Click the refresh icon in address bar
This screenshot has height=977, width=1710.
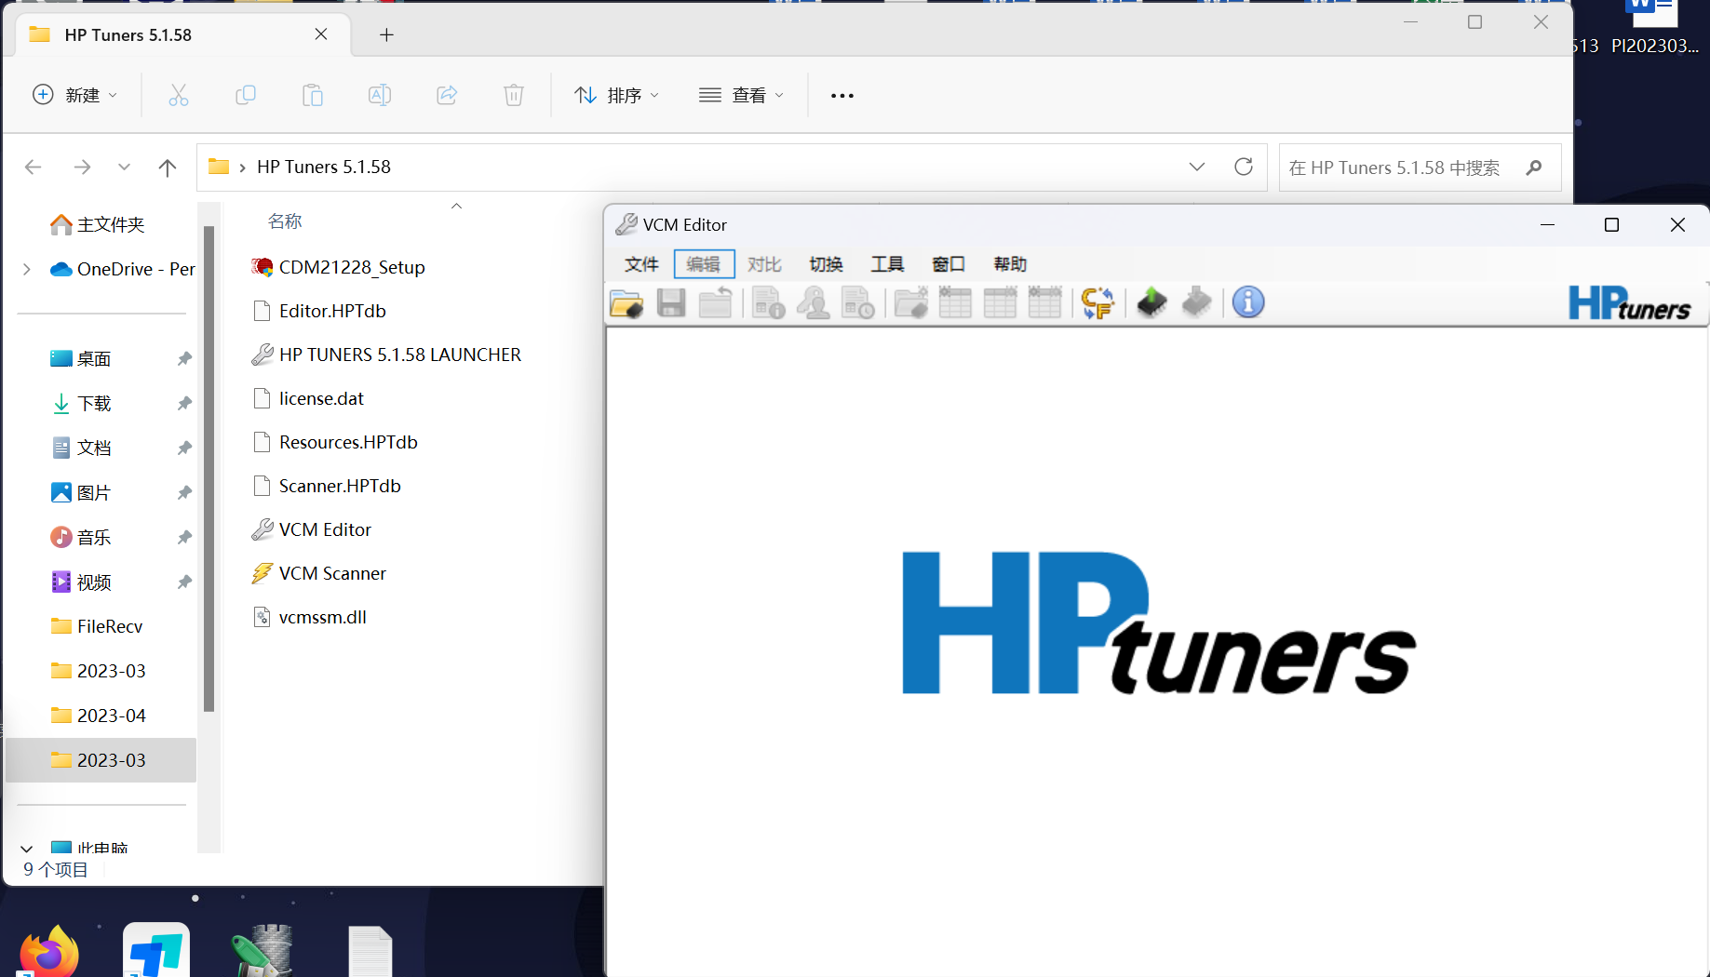coord(1244,167)
